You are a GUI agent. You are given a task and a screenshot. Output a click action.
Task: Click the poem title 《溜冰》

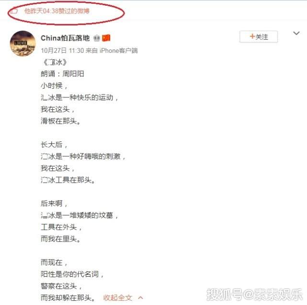pos(55,62)
